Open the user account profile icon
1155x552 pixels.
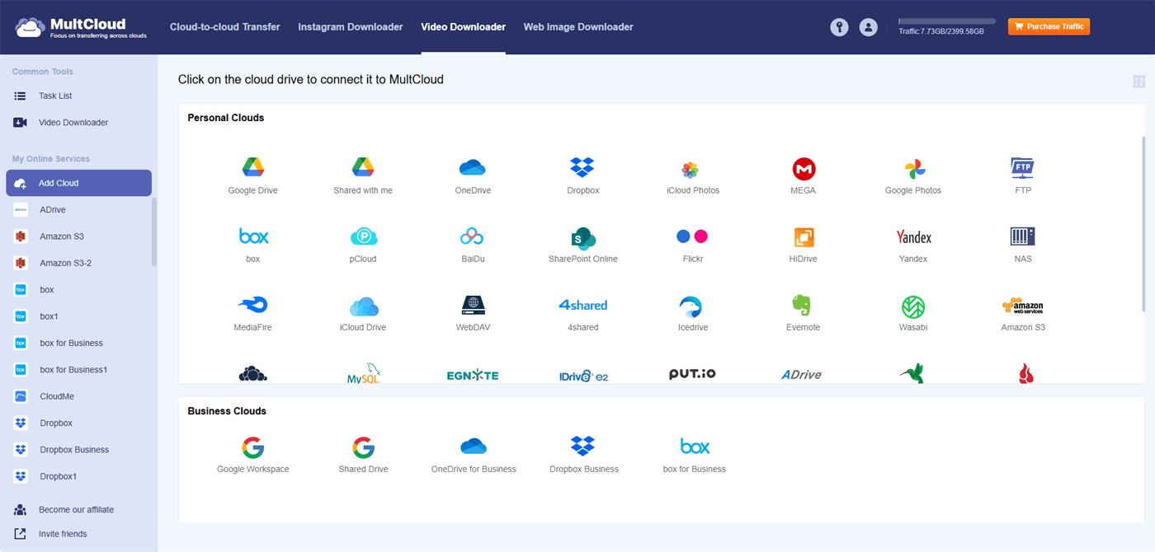[868, 27]
